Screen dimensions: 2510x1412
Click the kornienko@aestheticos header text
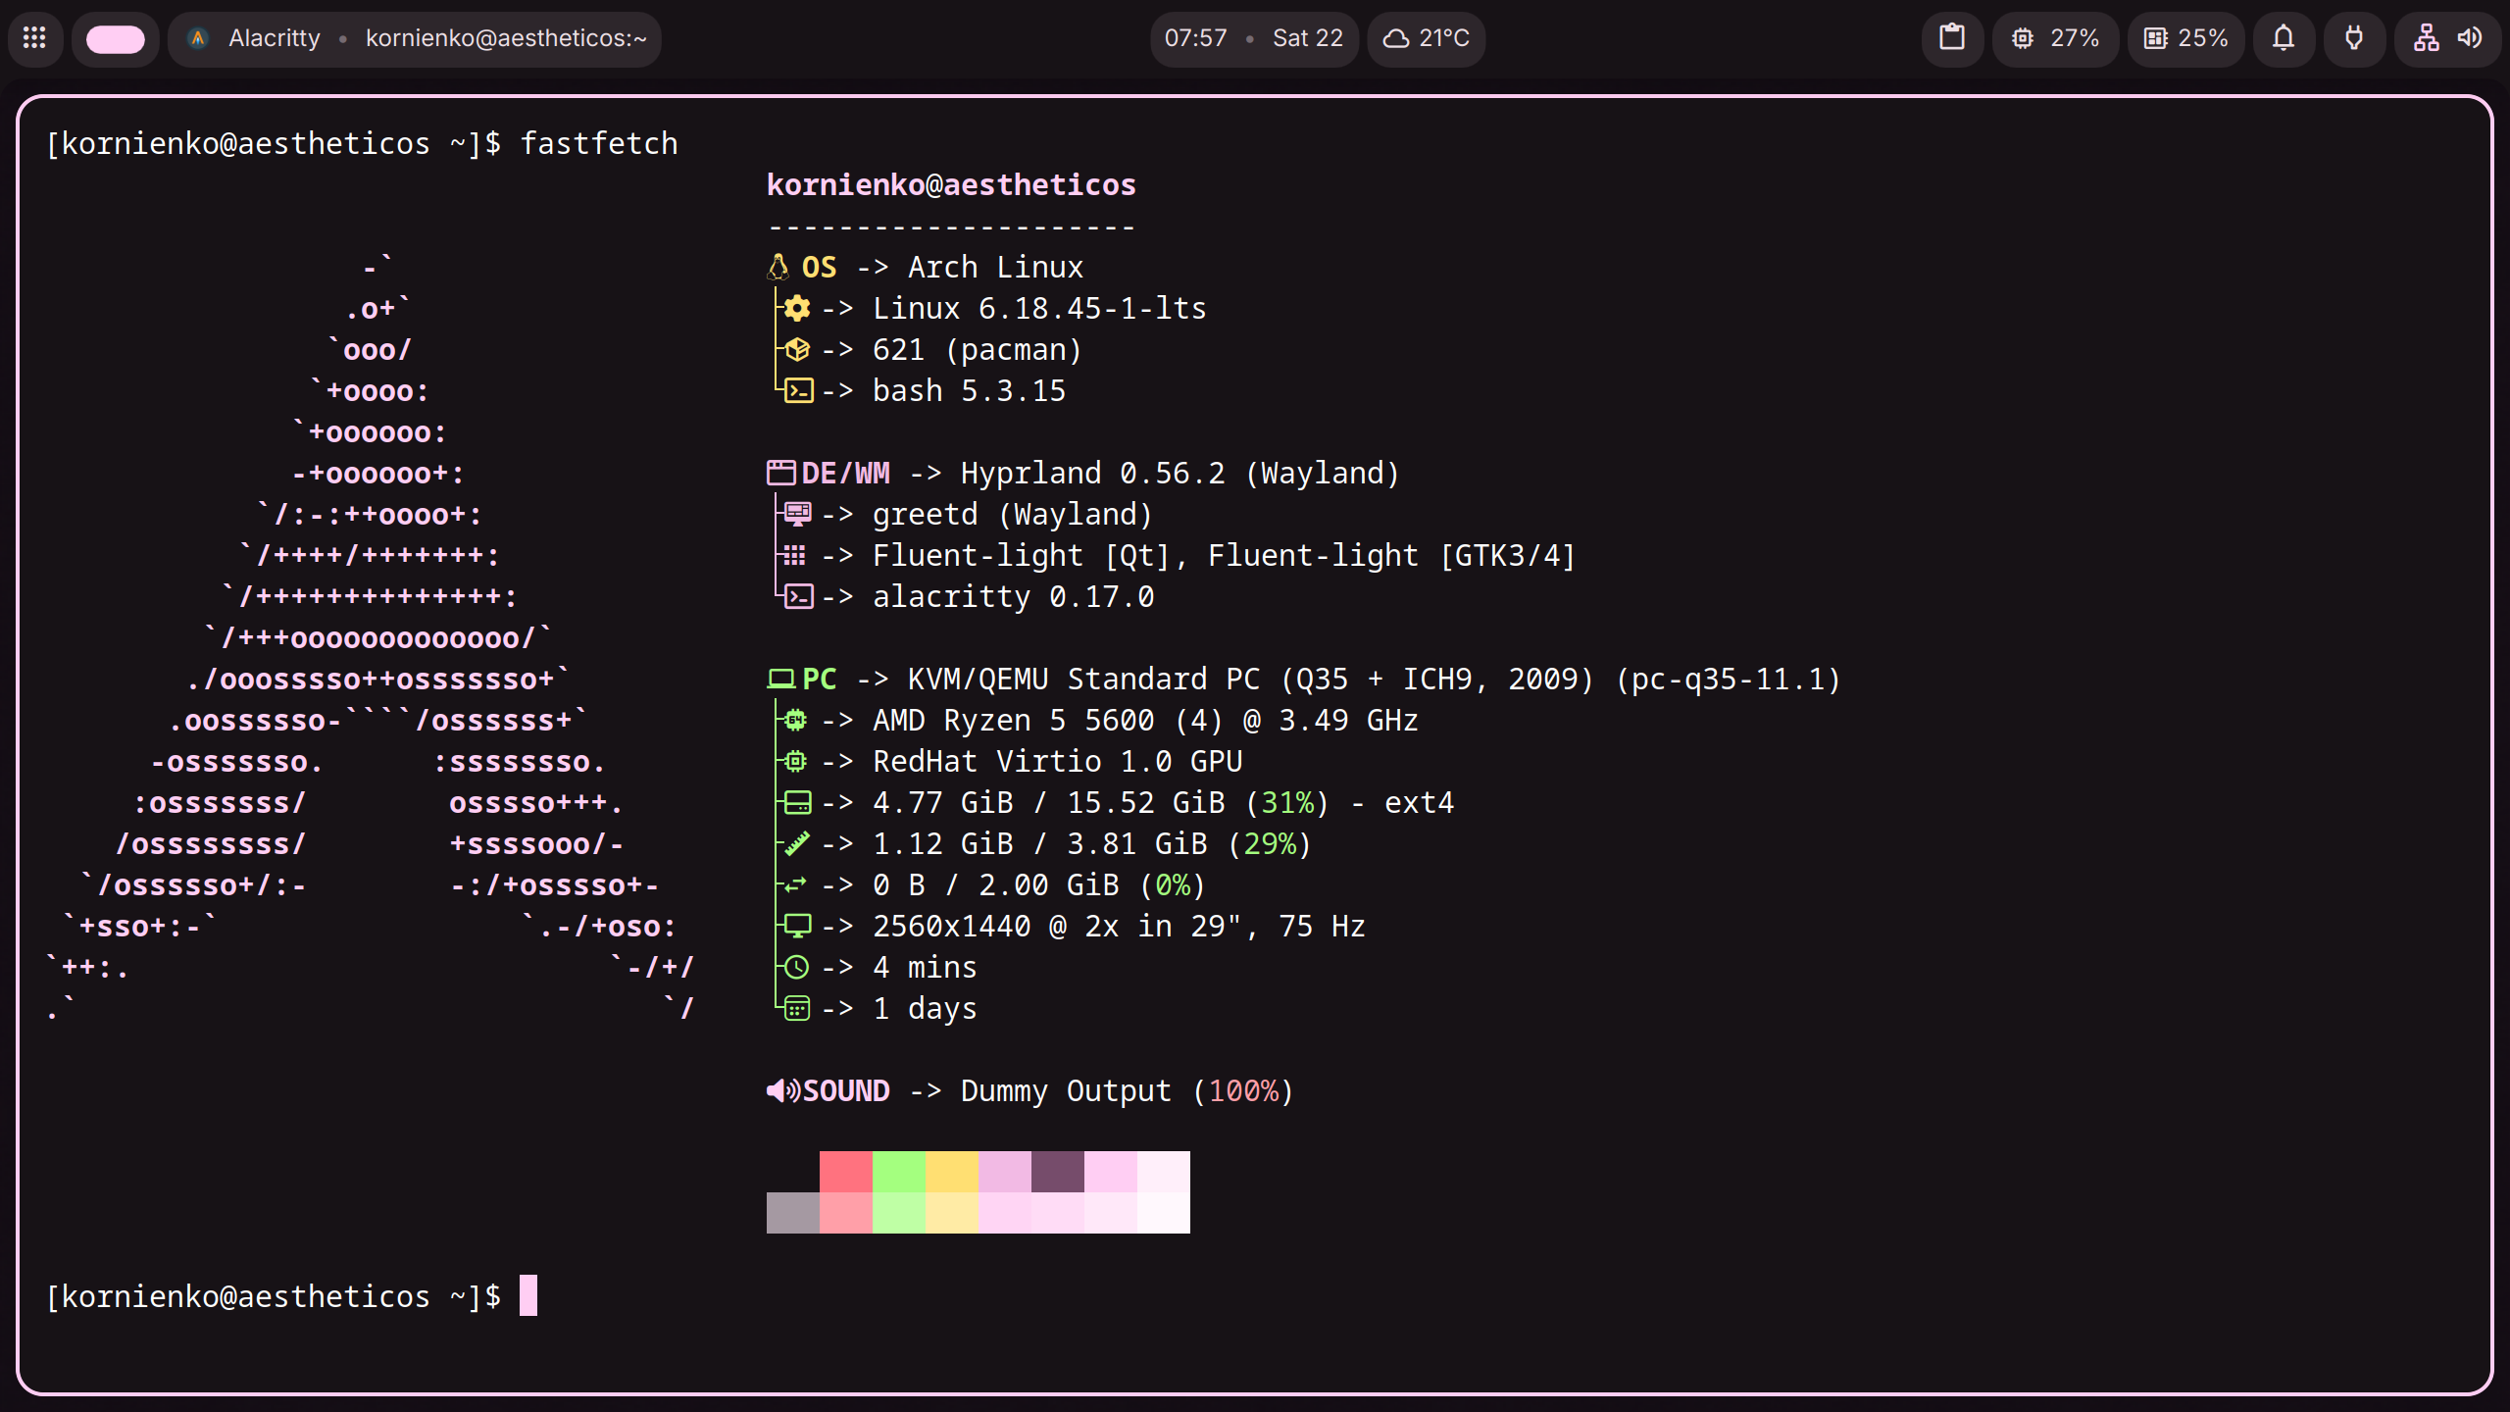tap(951, 184)
